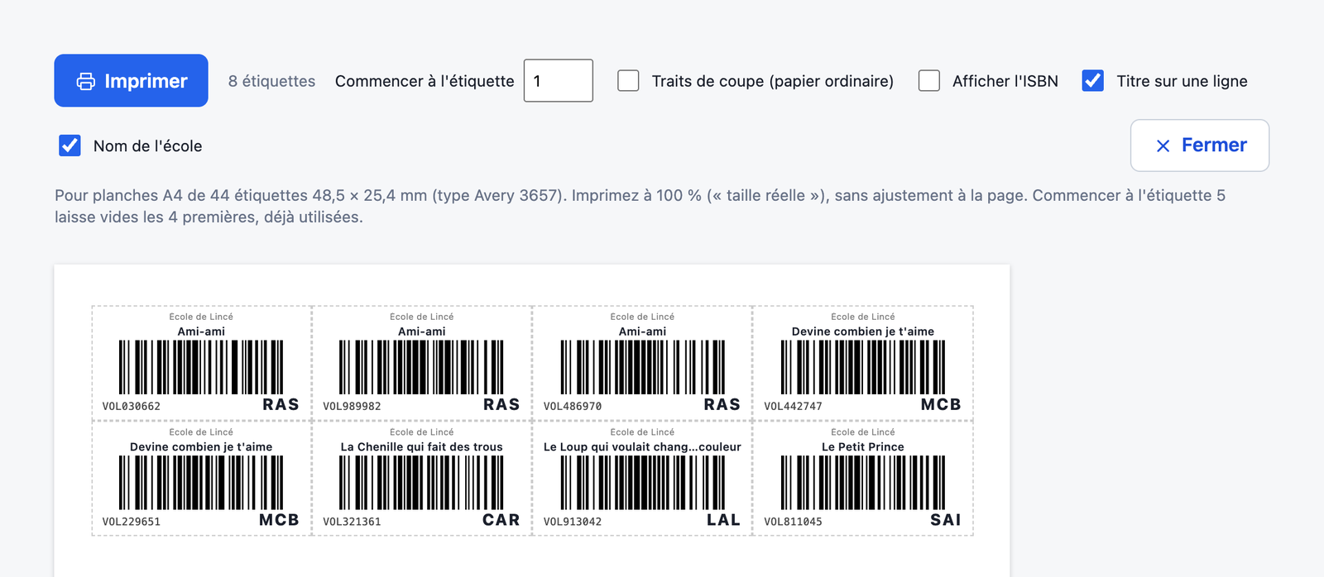Click the LAL shelf code
The image size is (1324, 577).
point(723,520)
